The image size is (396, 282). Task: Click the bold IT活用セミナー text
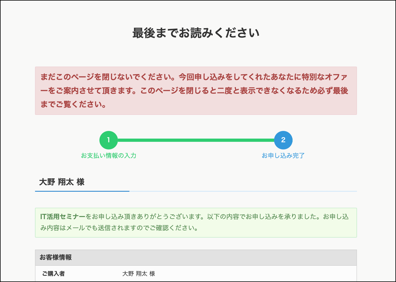pos(63,217)
